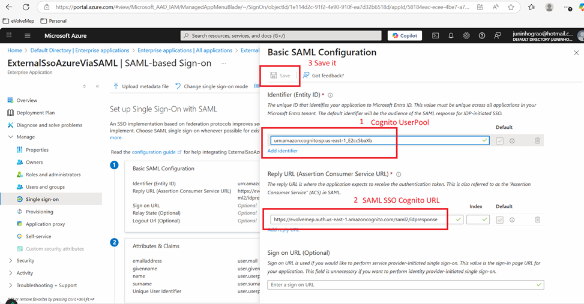The image size is (584, 304).
Task: Close the Basic SAML Configuration panel
Action: 576,53
